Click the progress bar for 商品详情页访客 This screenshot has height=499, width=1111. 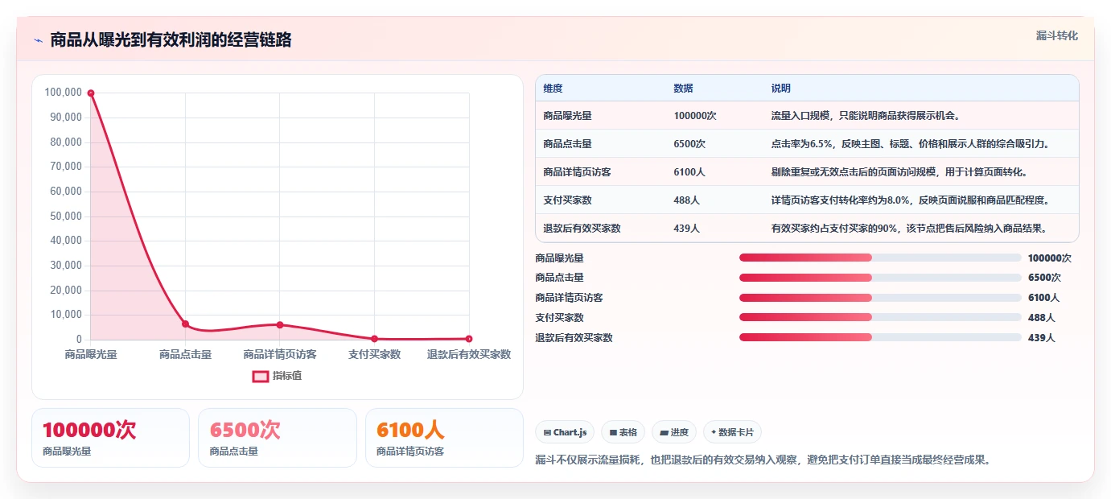[x=880, y=298]
